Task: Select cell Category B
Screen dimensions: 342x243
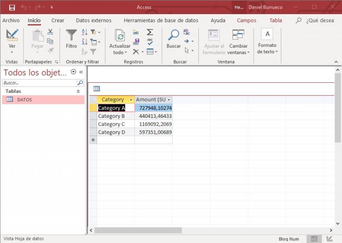Action: click(x=115, y=116)
